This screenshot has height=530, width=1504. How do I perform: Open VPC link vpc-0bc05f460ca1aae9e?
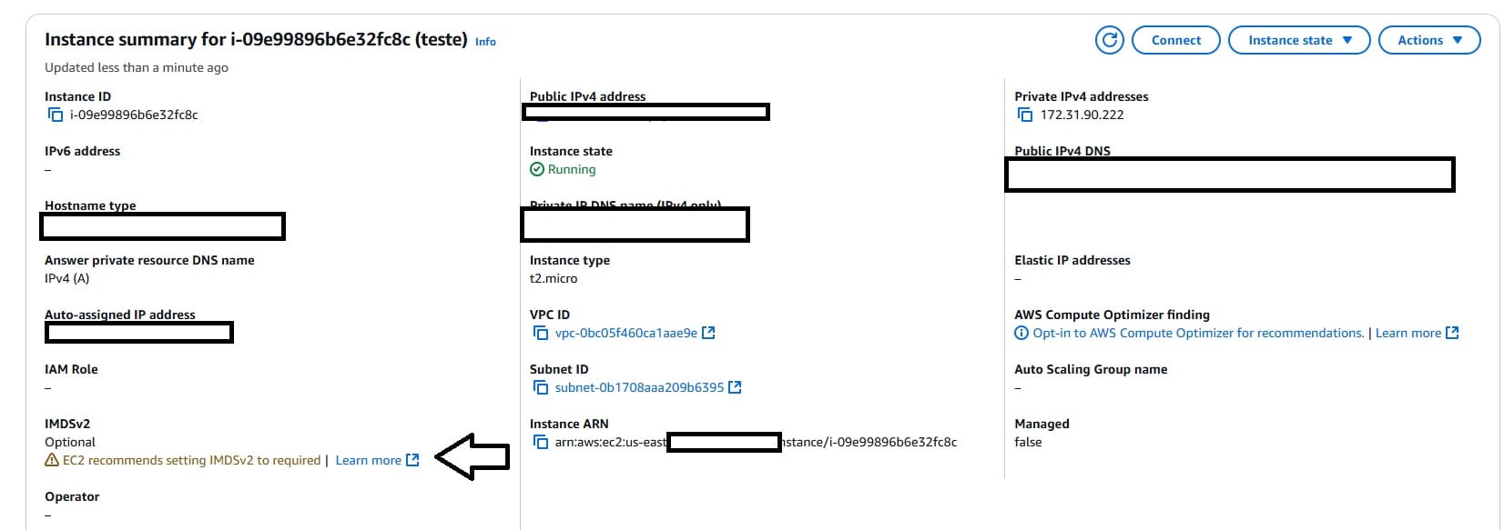pos(626,333)
